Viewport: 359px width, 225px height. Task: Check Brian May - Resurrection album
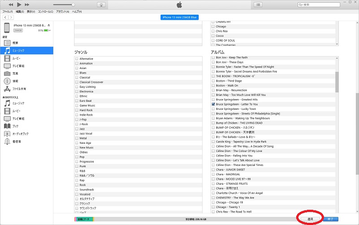213,90
